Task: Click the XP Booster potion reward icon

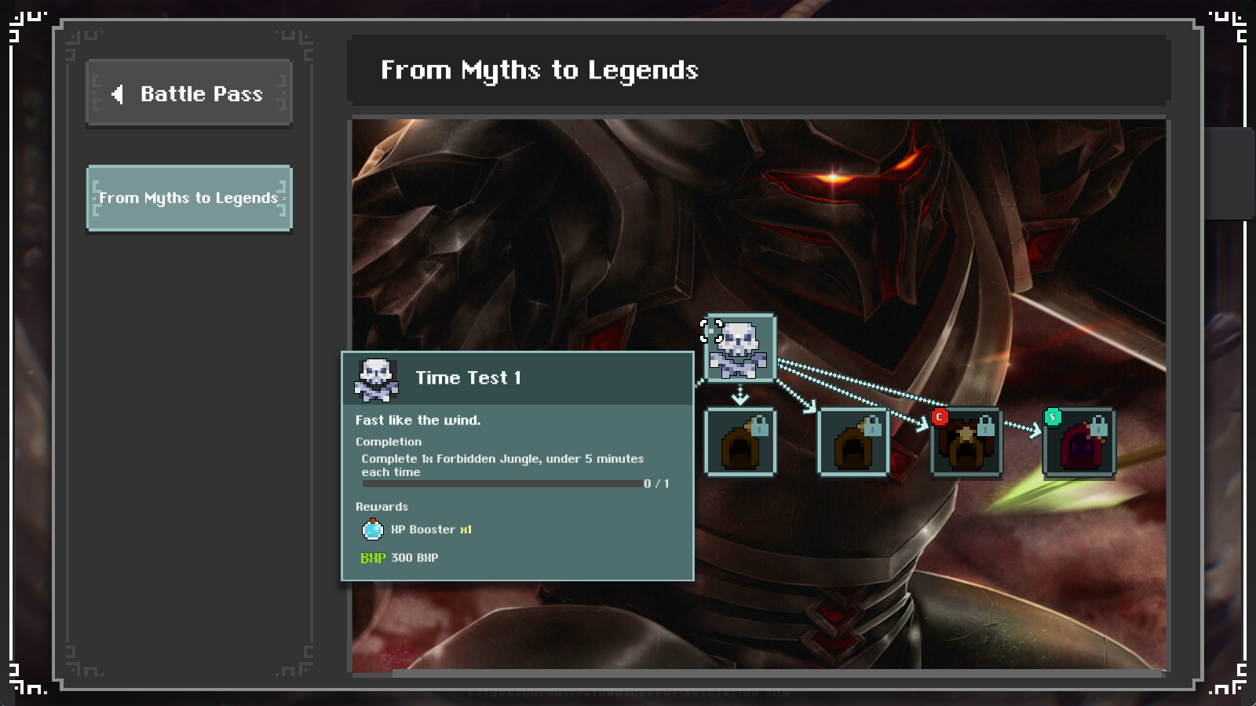Action: pos(373,529)
